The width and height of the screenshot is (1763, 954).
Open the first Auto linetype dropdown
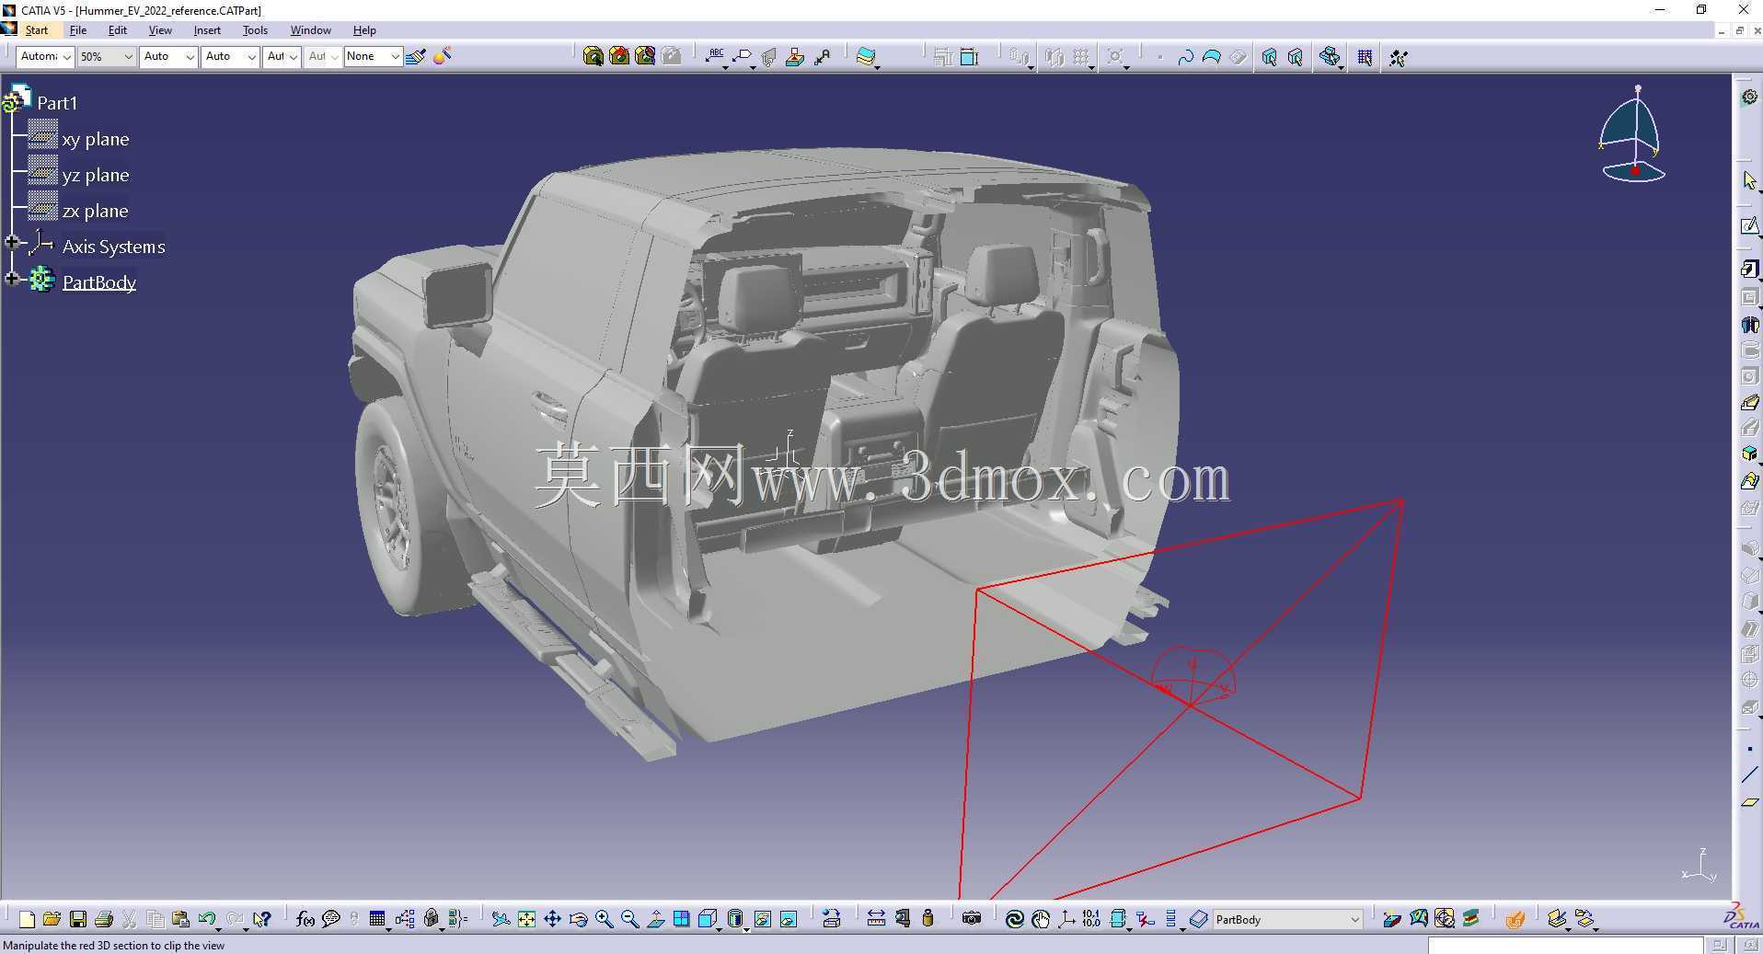click(x=169, y=56)
